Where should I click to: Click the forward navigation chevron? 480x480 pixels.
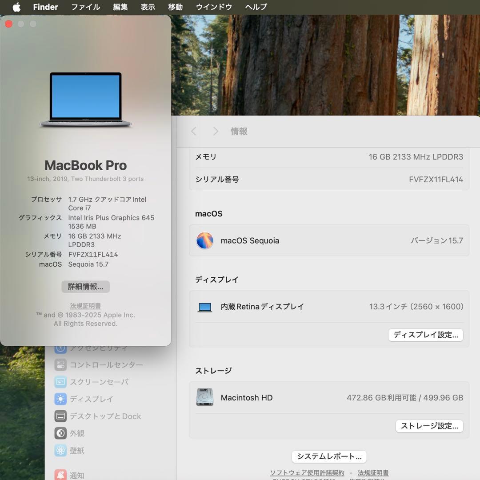point(215,131)
